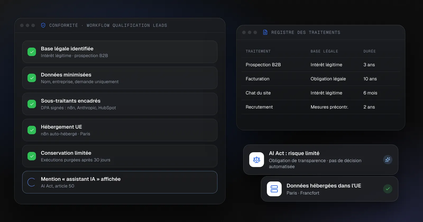
Task: Click the AI Act, article 50 text
Action: point(58,186)
